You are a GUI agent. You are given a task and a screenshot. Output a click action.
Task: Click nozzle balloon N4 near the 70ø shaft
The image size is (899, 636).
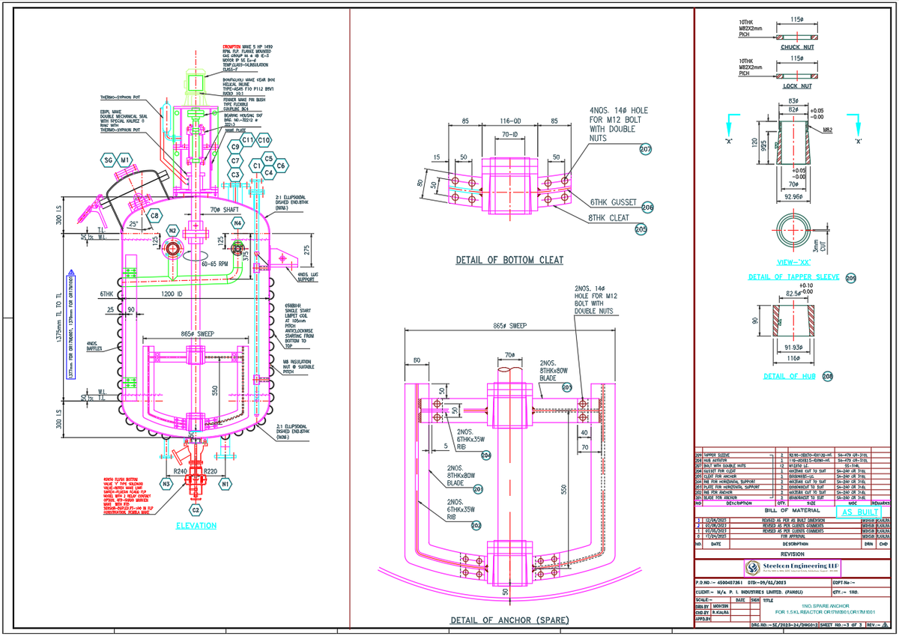click(x=237, y=222)
